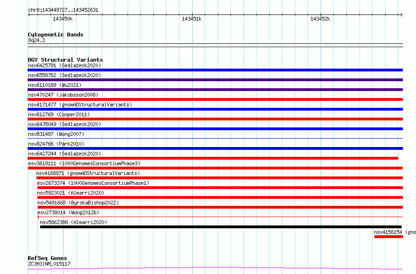Click the thin blue line for nsv831487

pyautogui.click(x=215, y=138)
